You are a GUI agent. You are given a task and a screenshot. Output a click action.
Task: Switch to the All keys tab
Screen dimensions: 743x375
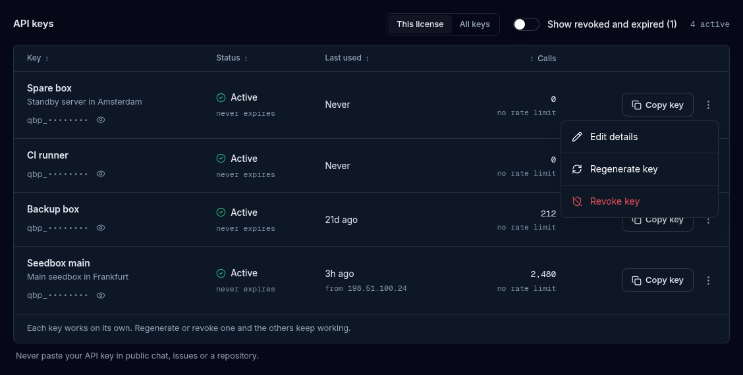pos(474,24)
